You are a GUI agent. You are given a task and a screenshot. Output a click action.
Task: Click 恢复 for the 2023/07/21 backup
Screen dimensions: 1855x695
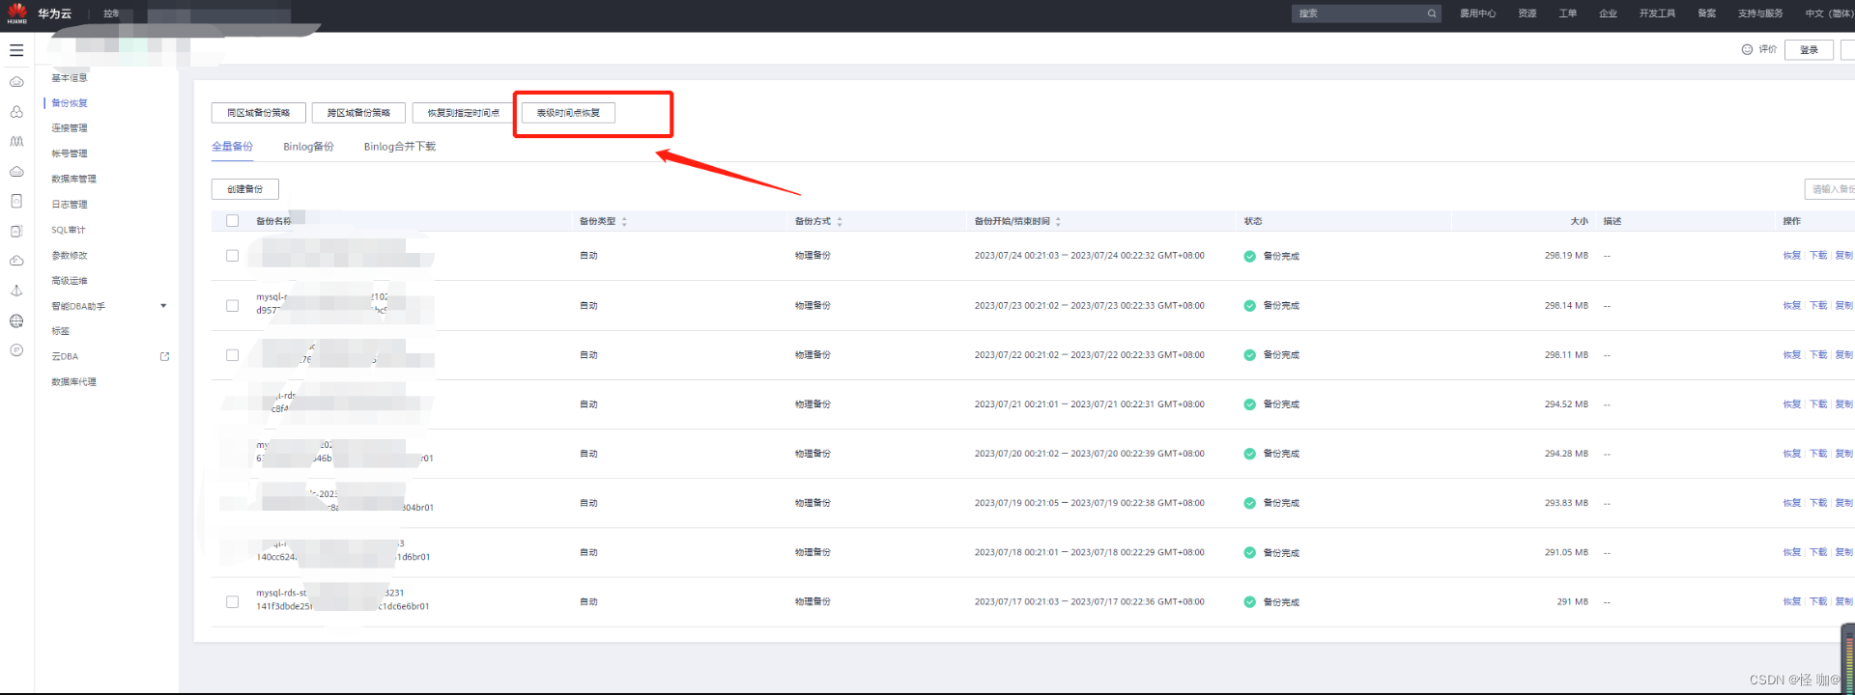tap(1792, 404)
